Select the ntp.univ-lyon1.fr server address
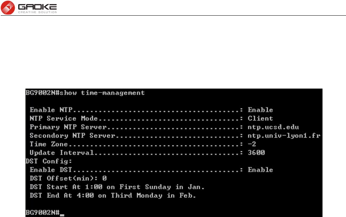Image resolution: width=346 pixels, height=217 pixels. point(284,136)
